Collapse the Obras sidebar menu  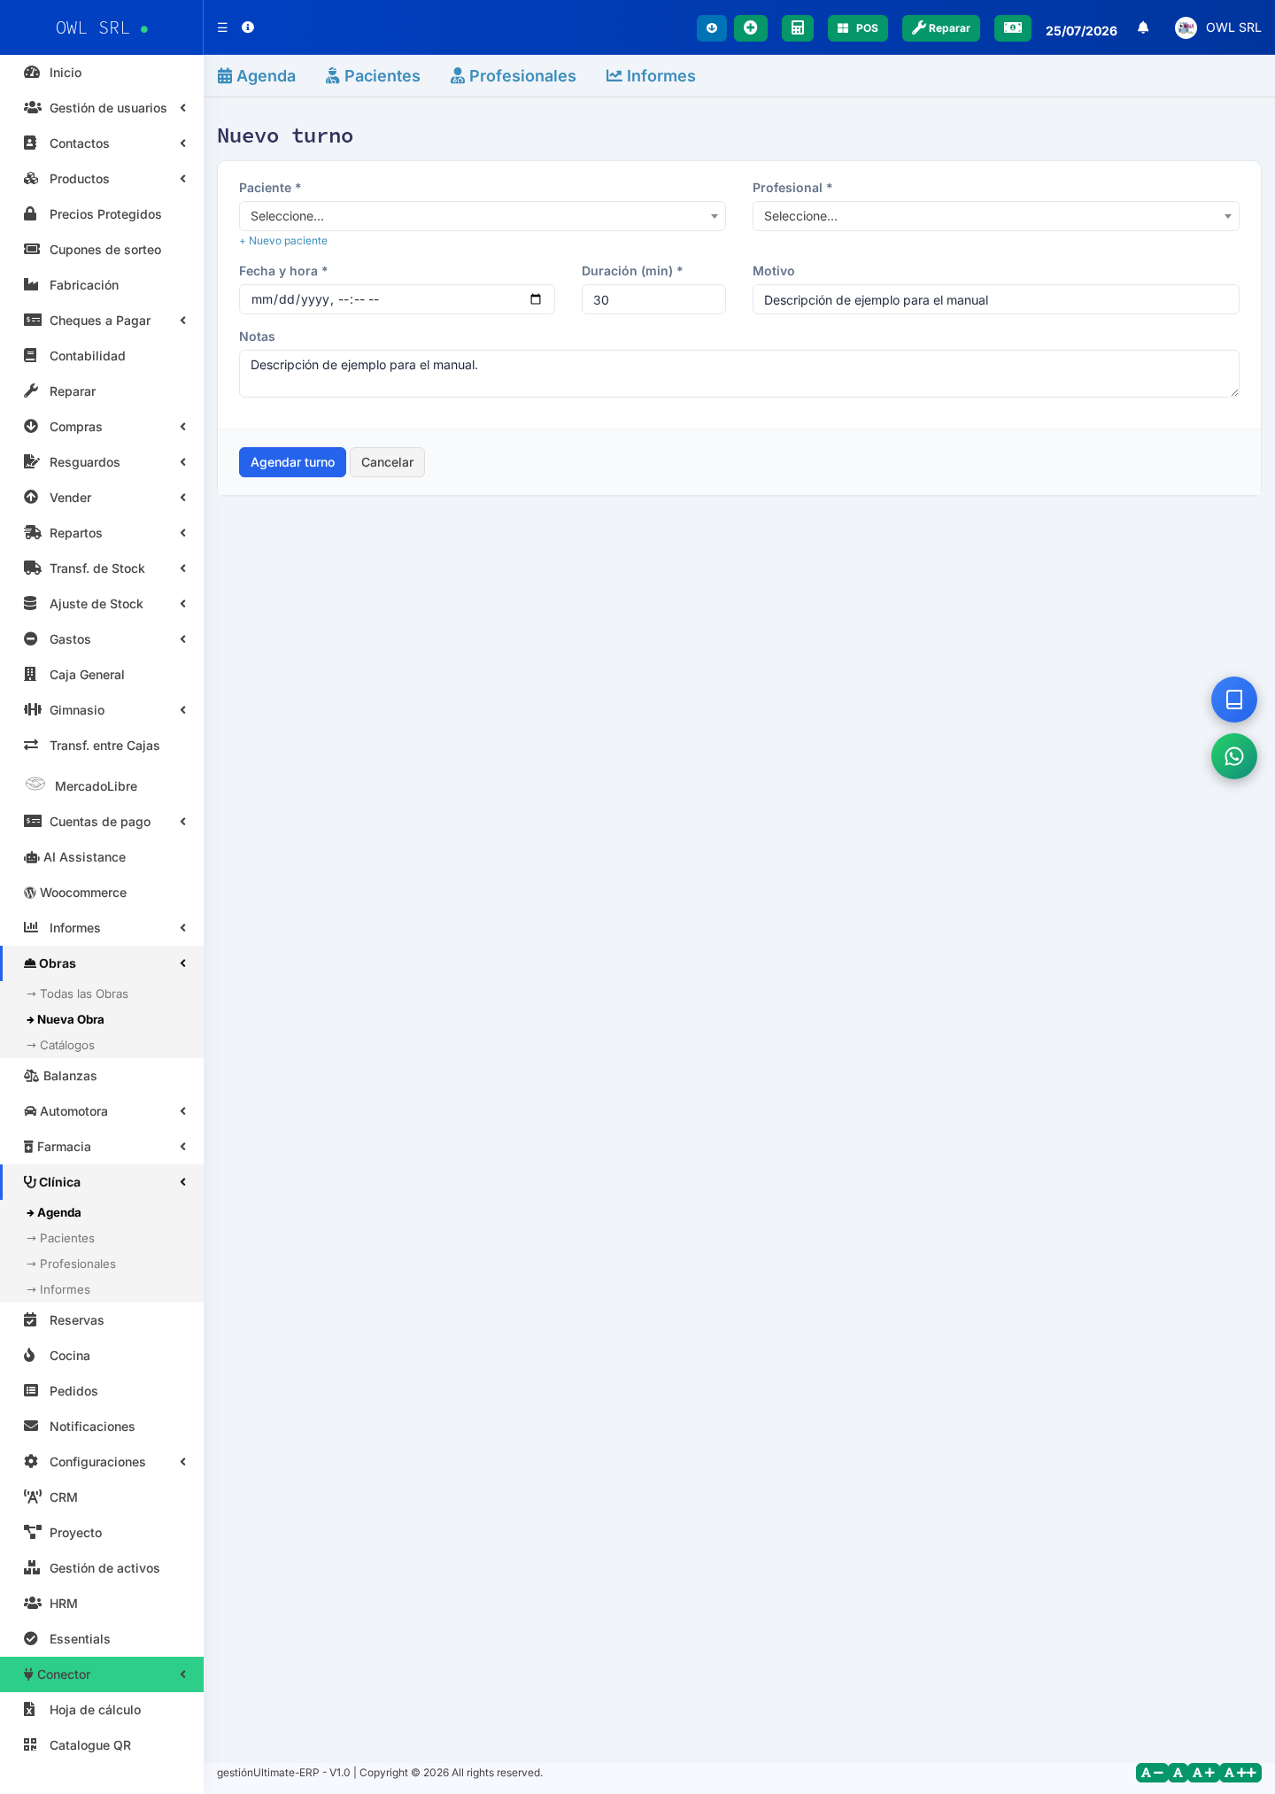click(x=102, y=963)
